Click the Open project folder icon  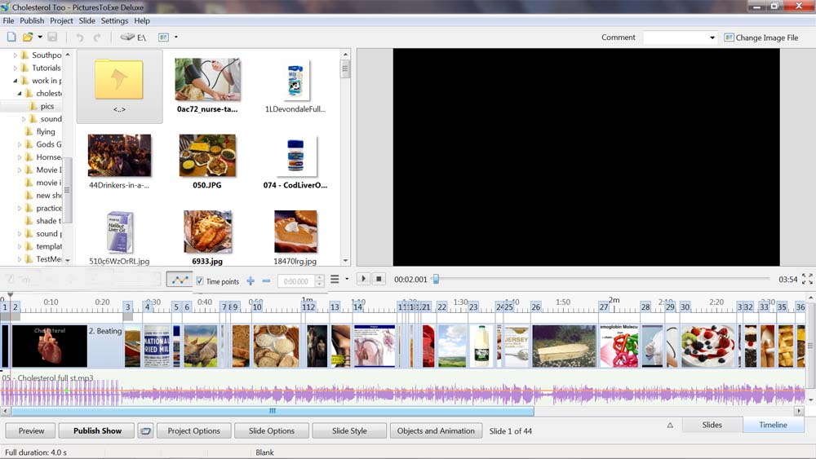click(x=28, y=37)
